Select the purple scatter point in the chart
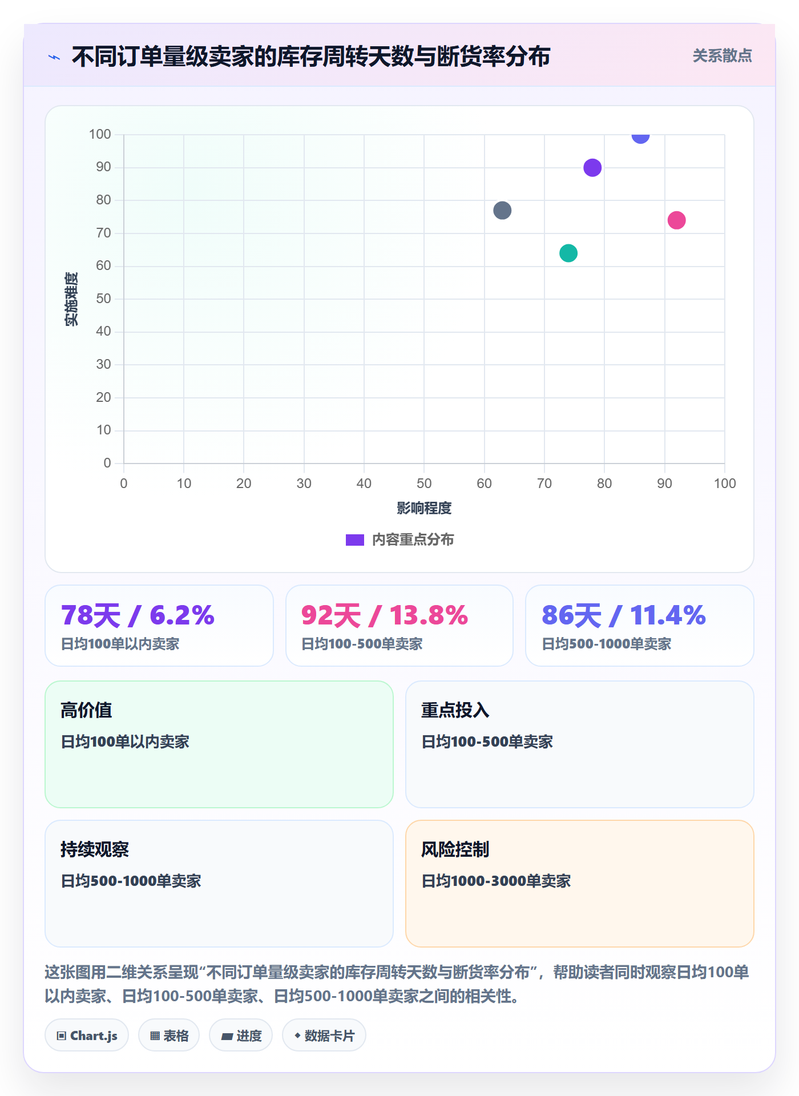Screen dimensions: 799x1096 592,168
